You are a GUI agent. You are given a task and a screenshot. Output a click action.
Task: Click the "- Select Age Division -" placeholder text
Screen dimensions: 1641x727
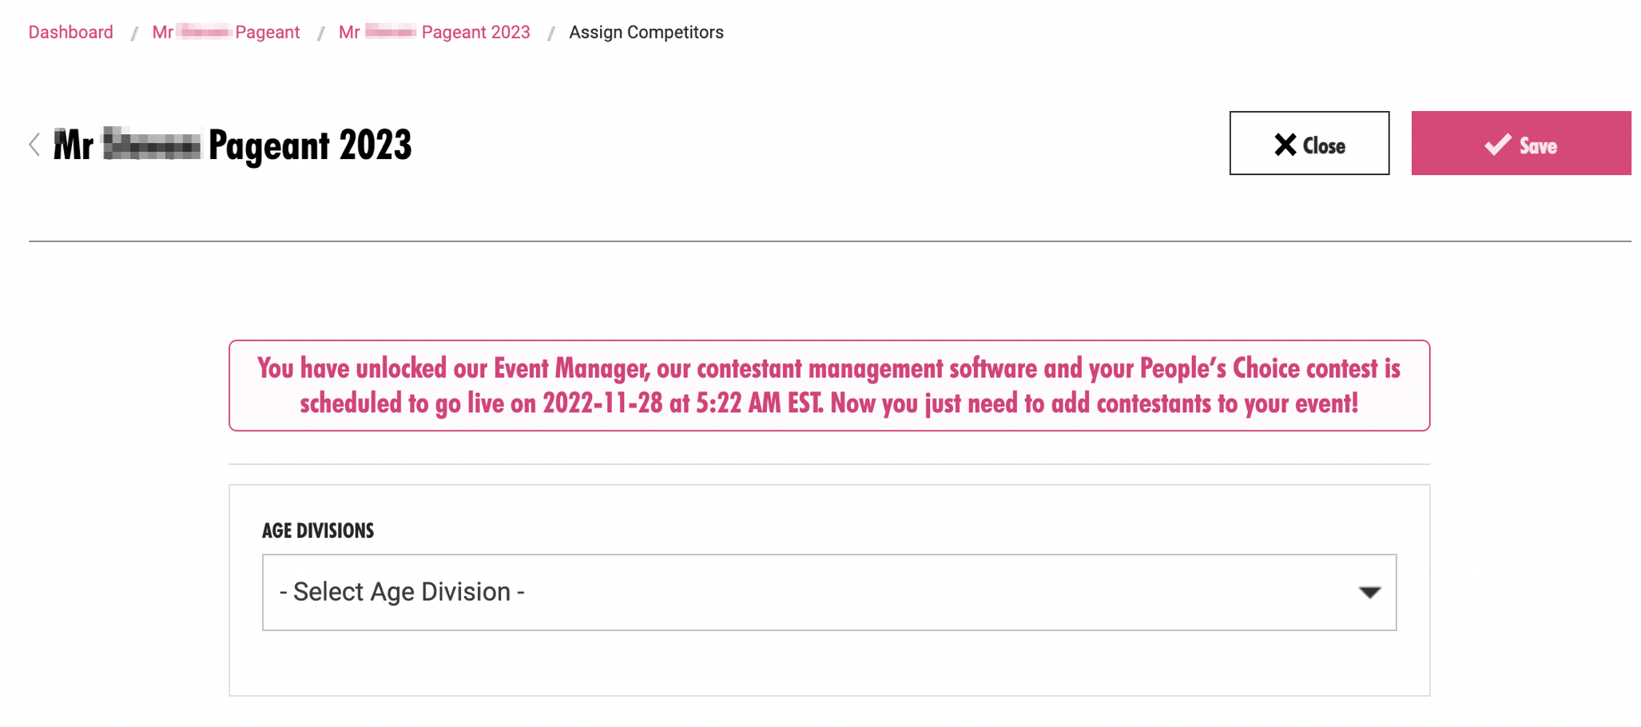pyautogui.click(x=402, y=592)
